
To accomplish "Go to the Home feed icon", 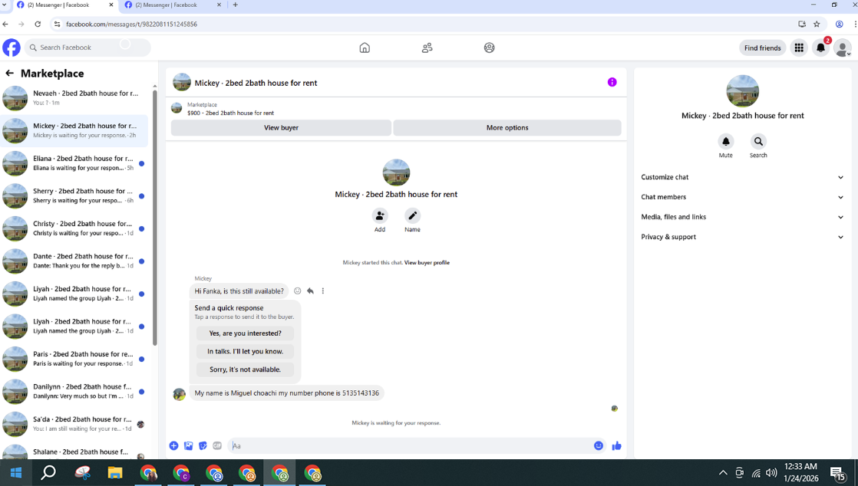I will pyautogui.click(x=365, y=48).
